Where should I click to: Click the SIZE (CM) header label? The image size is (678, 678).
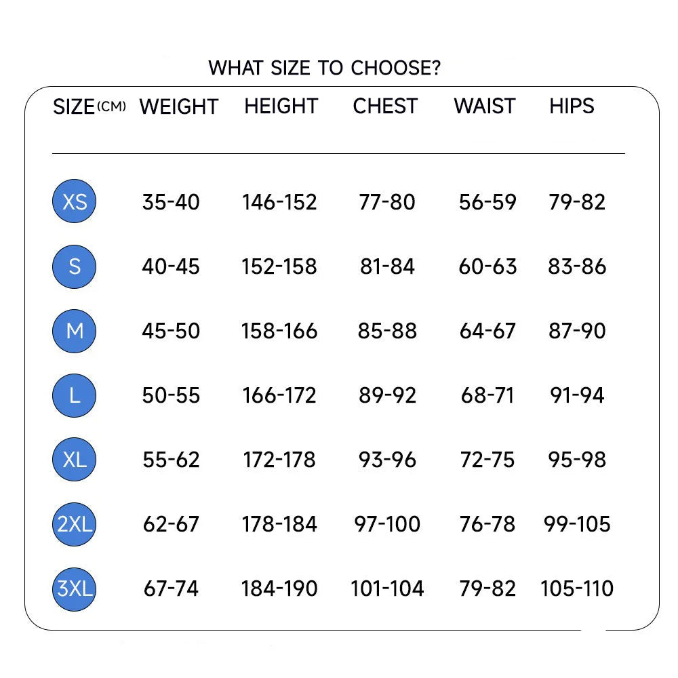click(89, 106)
